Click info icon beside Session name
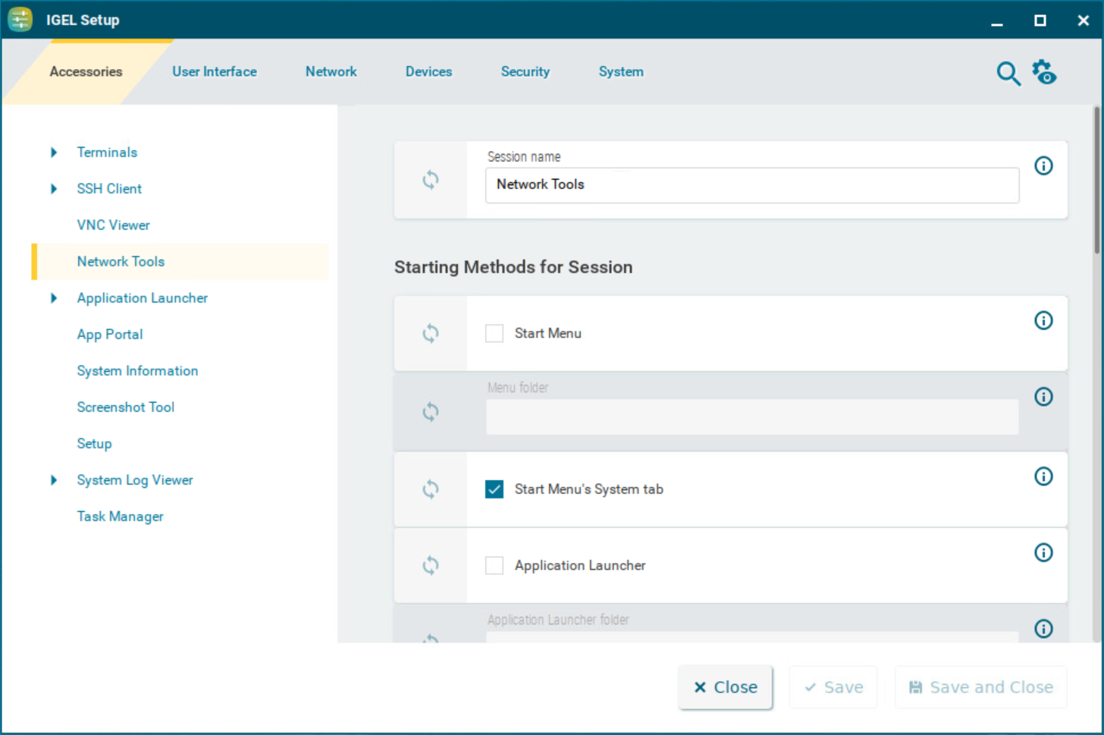The image size is (1104, 735). 1043,166
